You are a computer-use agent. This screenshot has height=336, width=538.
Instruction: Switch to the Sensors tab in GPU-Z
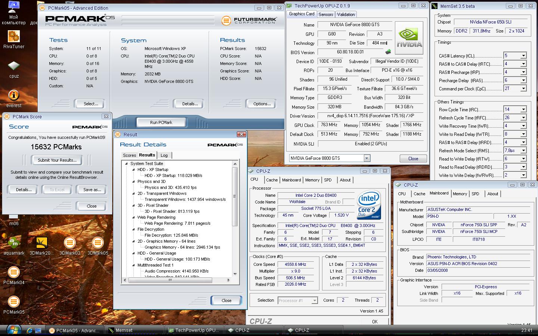coord(326,15)
